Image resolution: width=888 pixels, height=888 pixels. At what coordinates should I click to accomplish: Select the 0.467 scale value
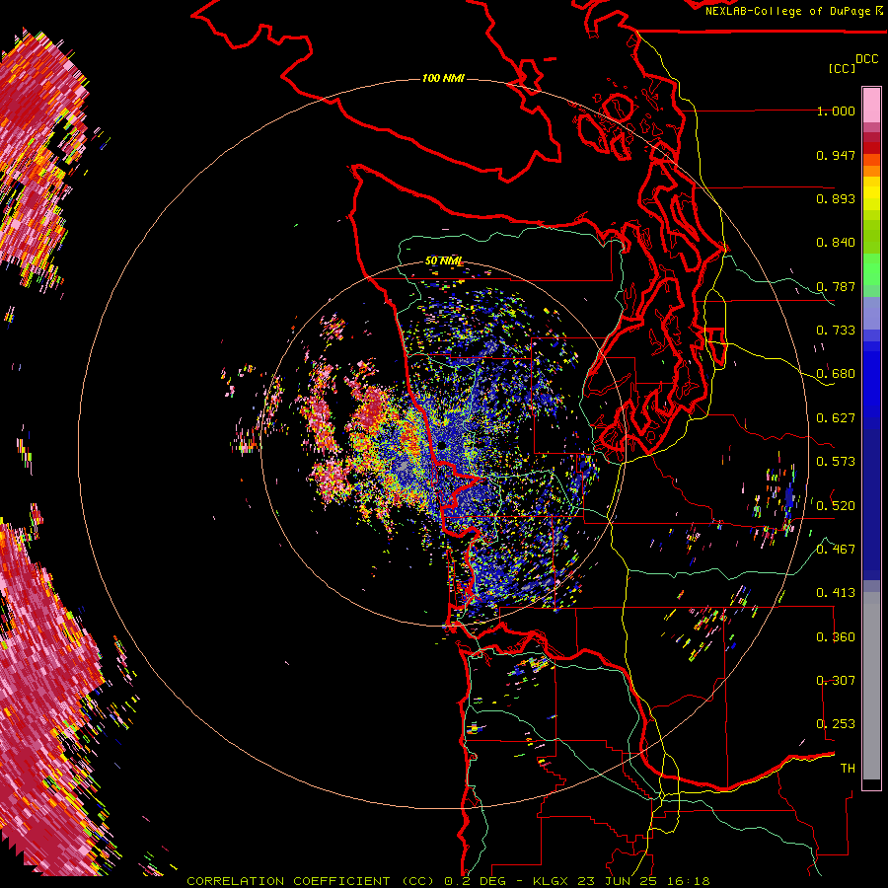[836, 549]
